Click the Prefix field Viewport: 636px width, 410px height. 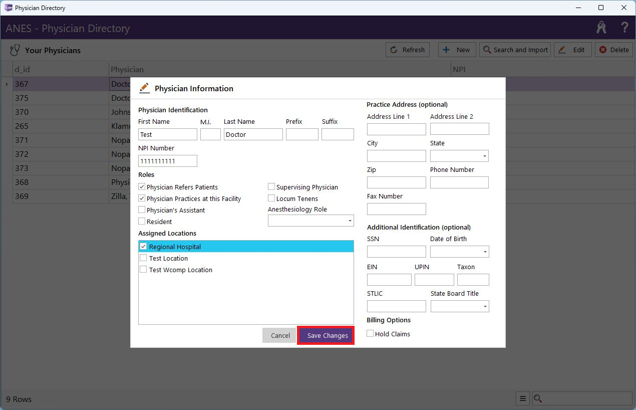302,134
